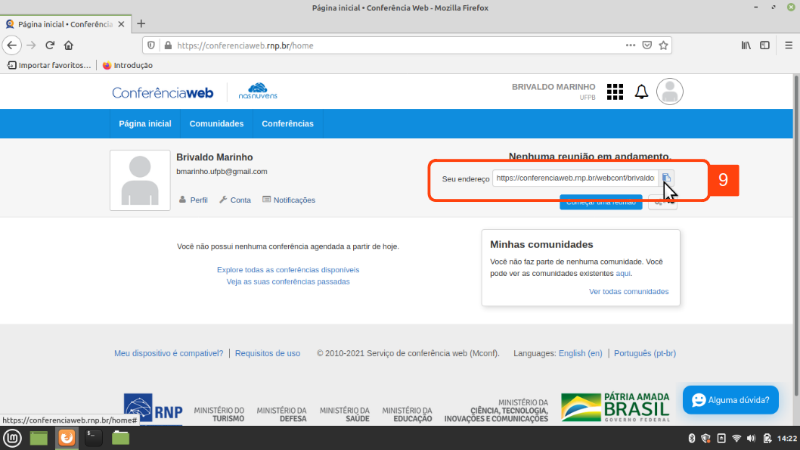Open the apps grid menu

615,92
